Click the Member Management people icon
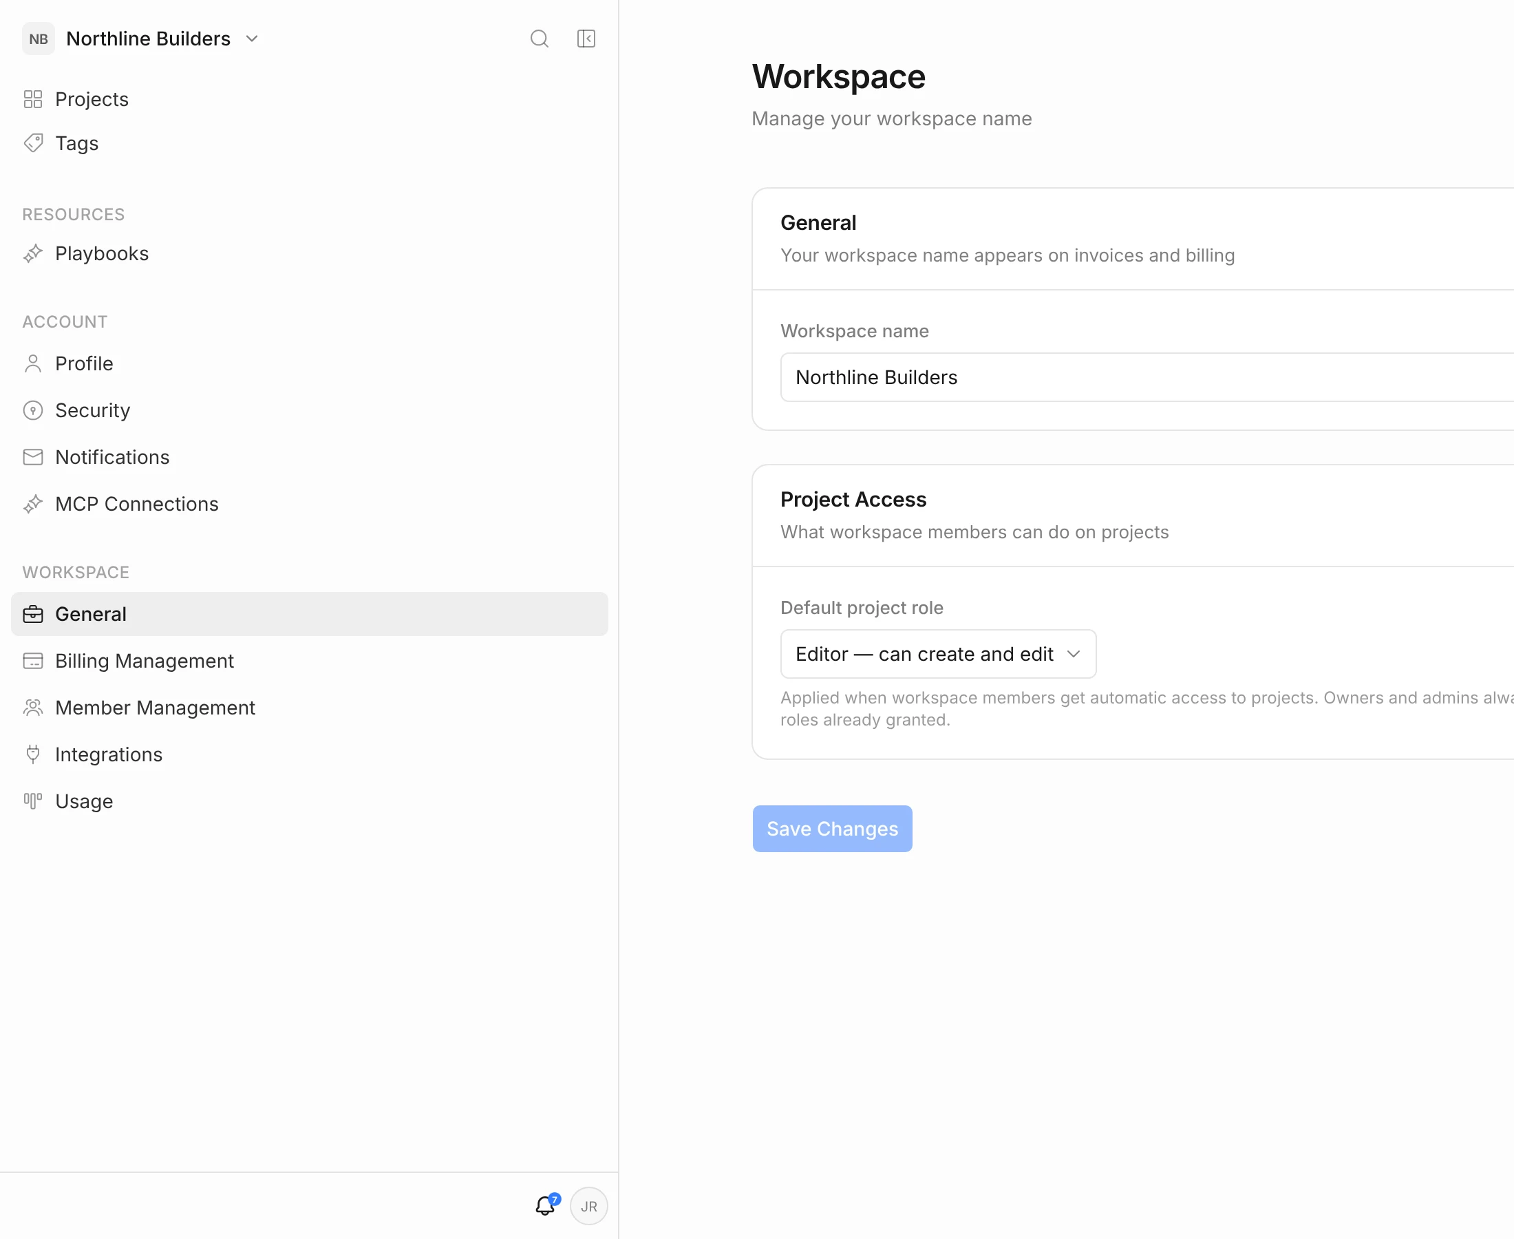This screenshot has height=1239, width=1514. [x=33, y=708]
